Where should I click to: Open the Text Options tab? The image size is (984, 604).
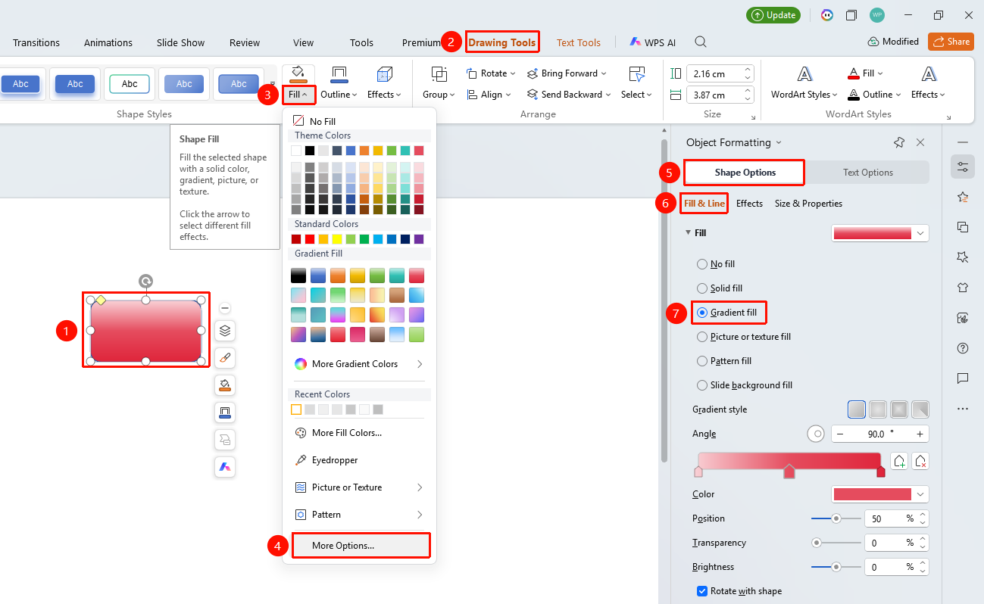tap(868, 173)
